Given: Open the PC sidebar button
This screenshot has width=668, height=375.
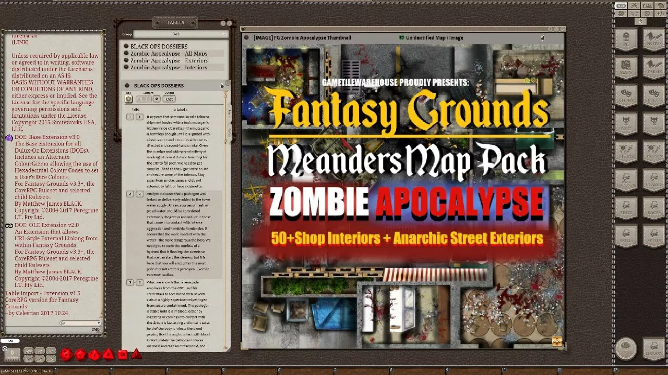Looking at the screenshot, I should (x=626, y=40).
